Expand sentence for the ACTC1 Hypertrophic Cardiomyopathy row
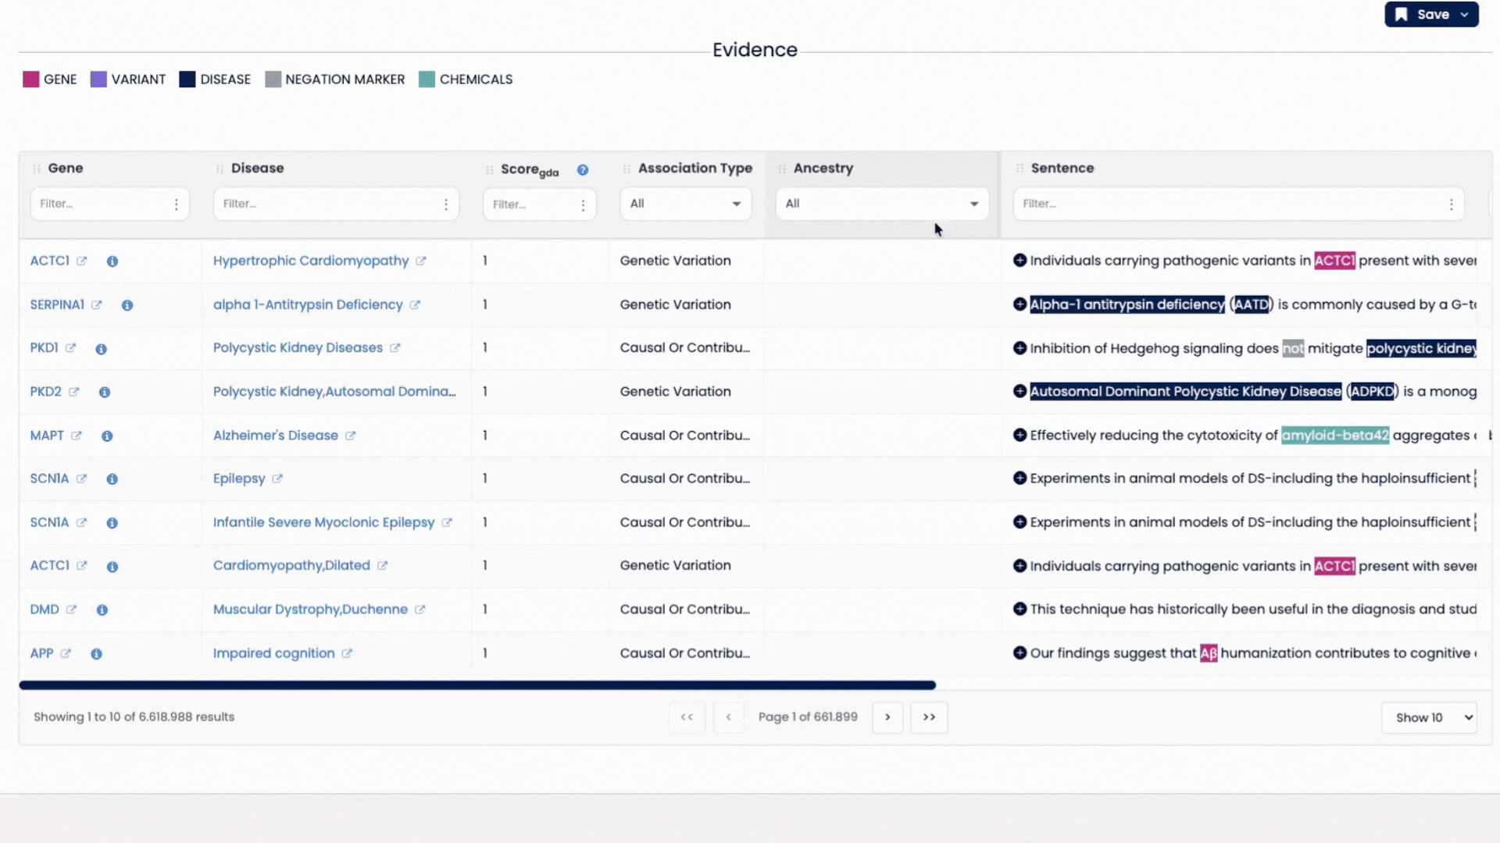Image resolution: width=1500 pixels, height=843 pixels. tap(1020, 261)
